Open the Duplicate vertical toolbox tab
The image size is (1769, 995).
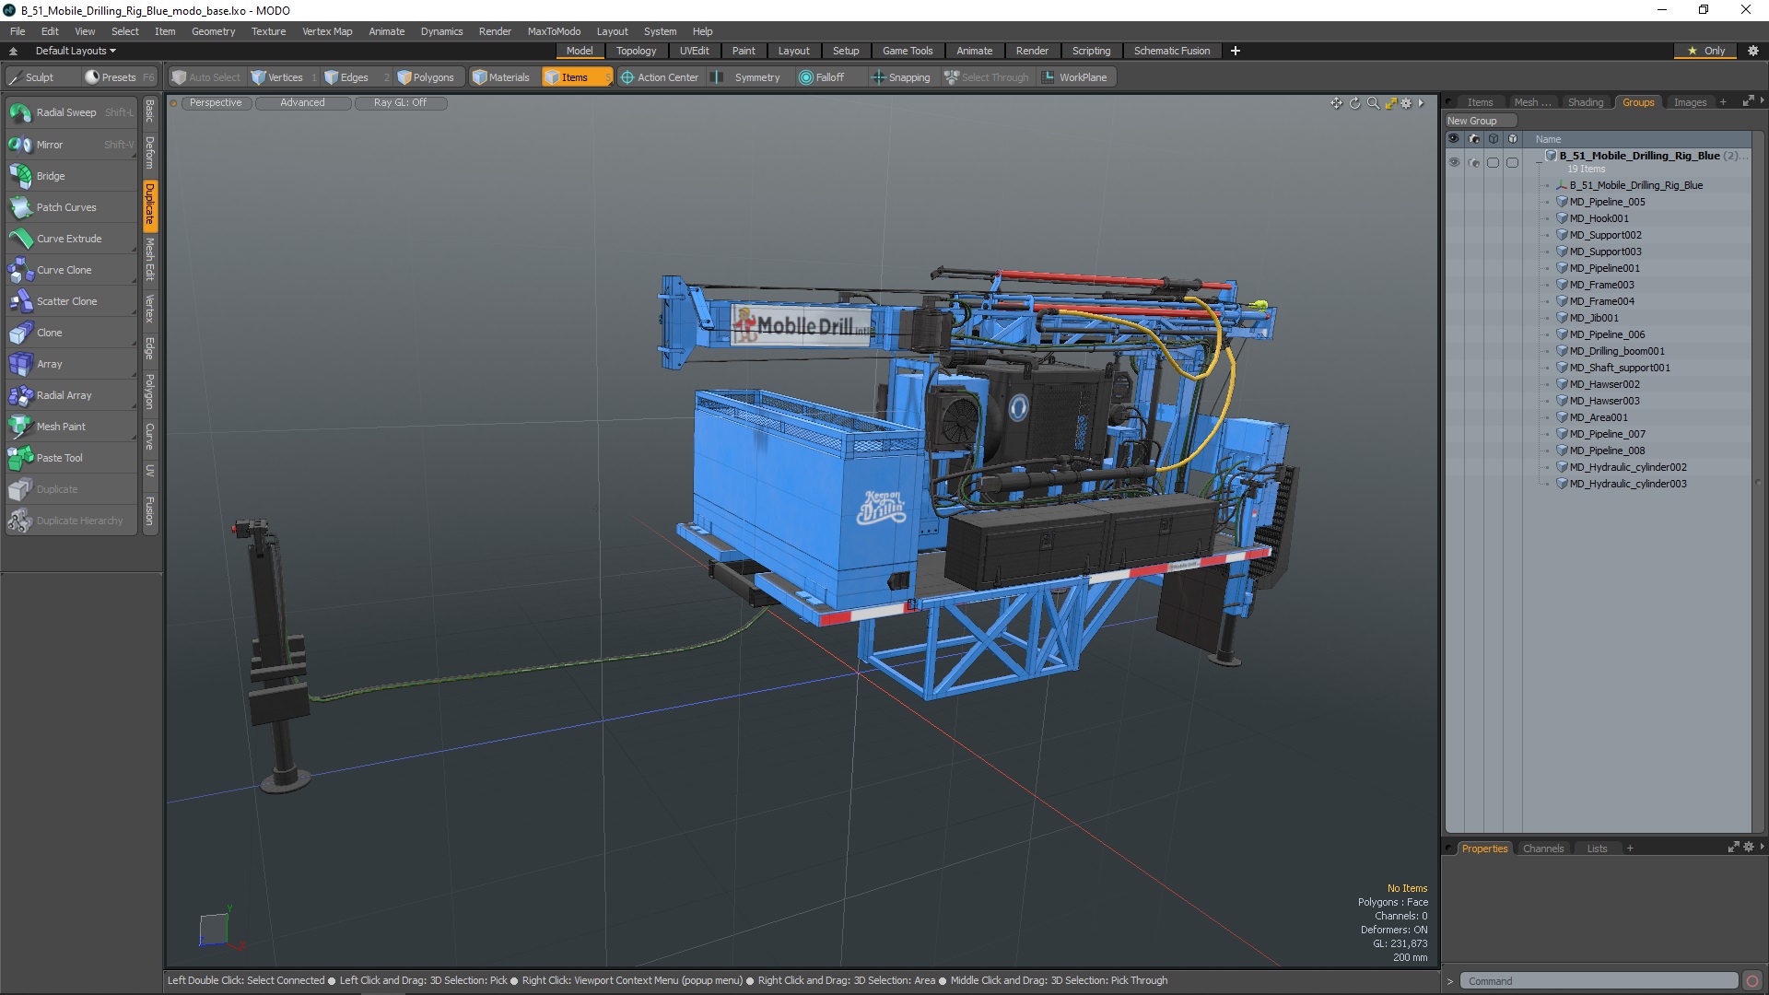pyautogui.click(x=149, y=205)
